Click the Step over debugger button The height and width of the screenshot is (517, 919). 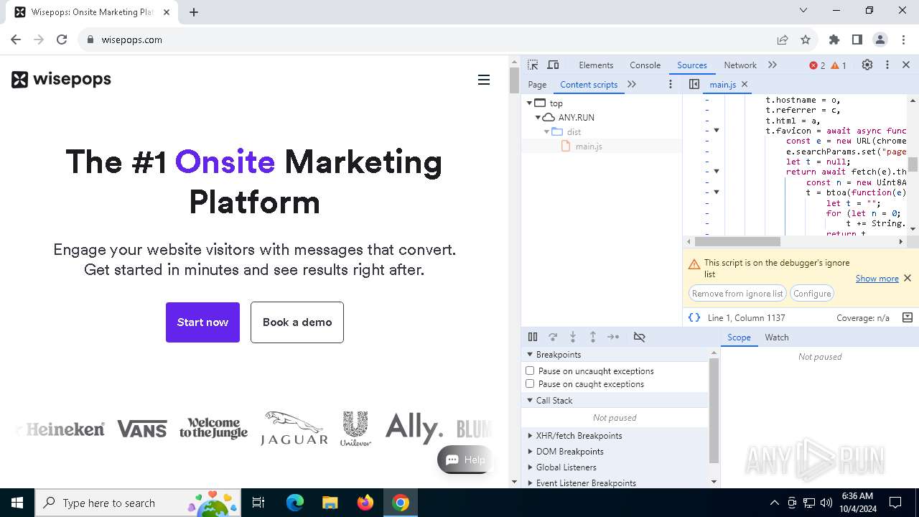[553, 337]
